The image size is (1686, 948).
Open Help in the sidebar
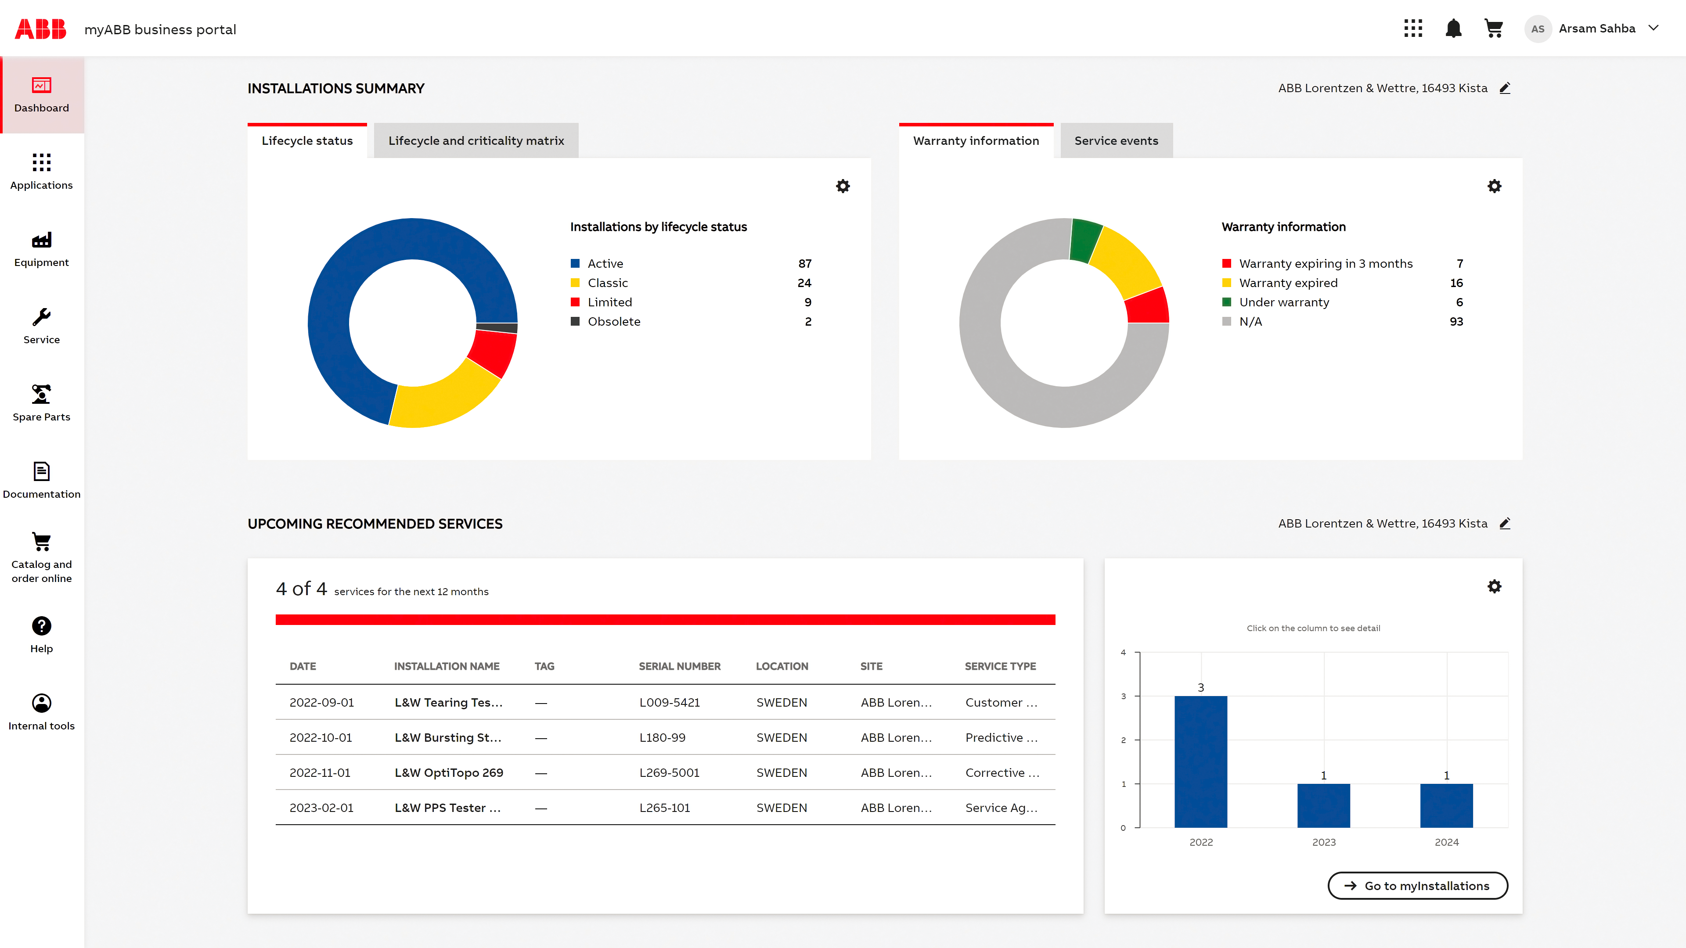[41, 635]
